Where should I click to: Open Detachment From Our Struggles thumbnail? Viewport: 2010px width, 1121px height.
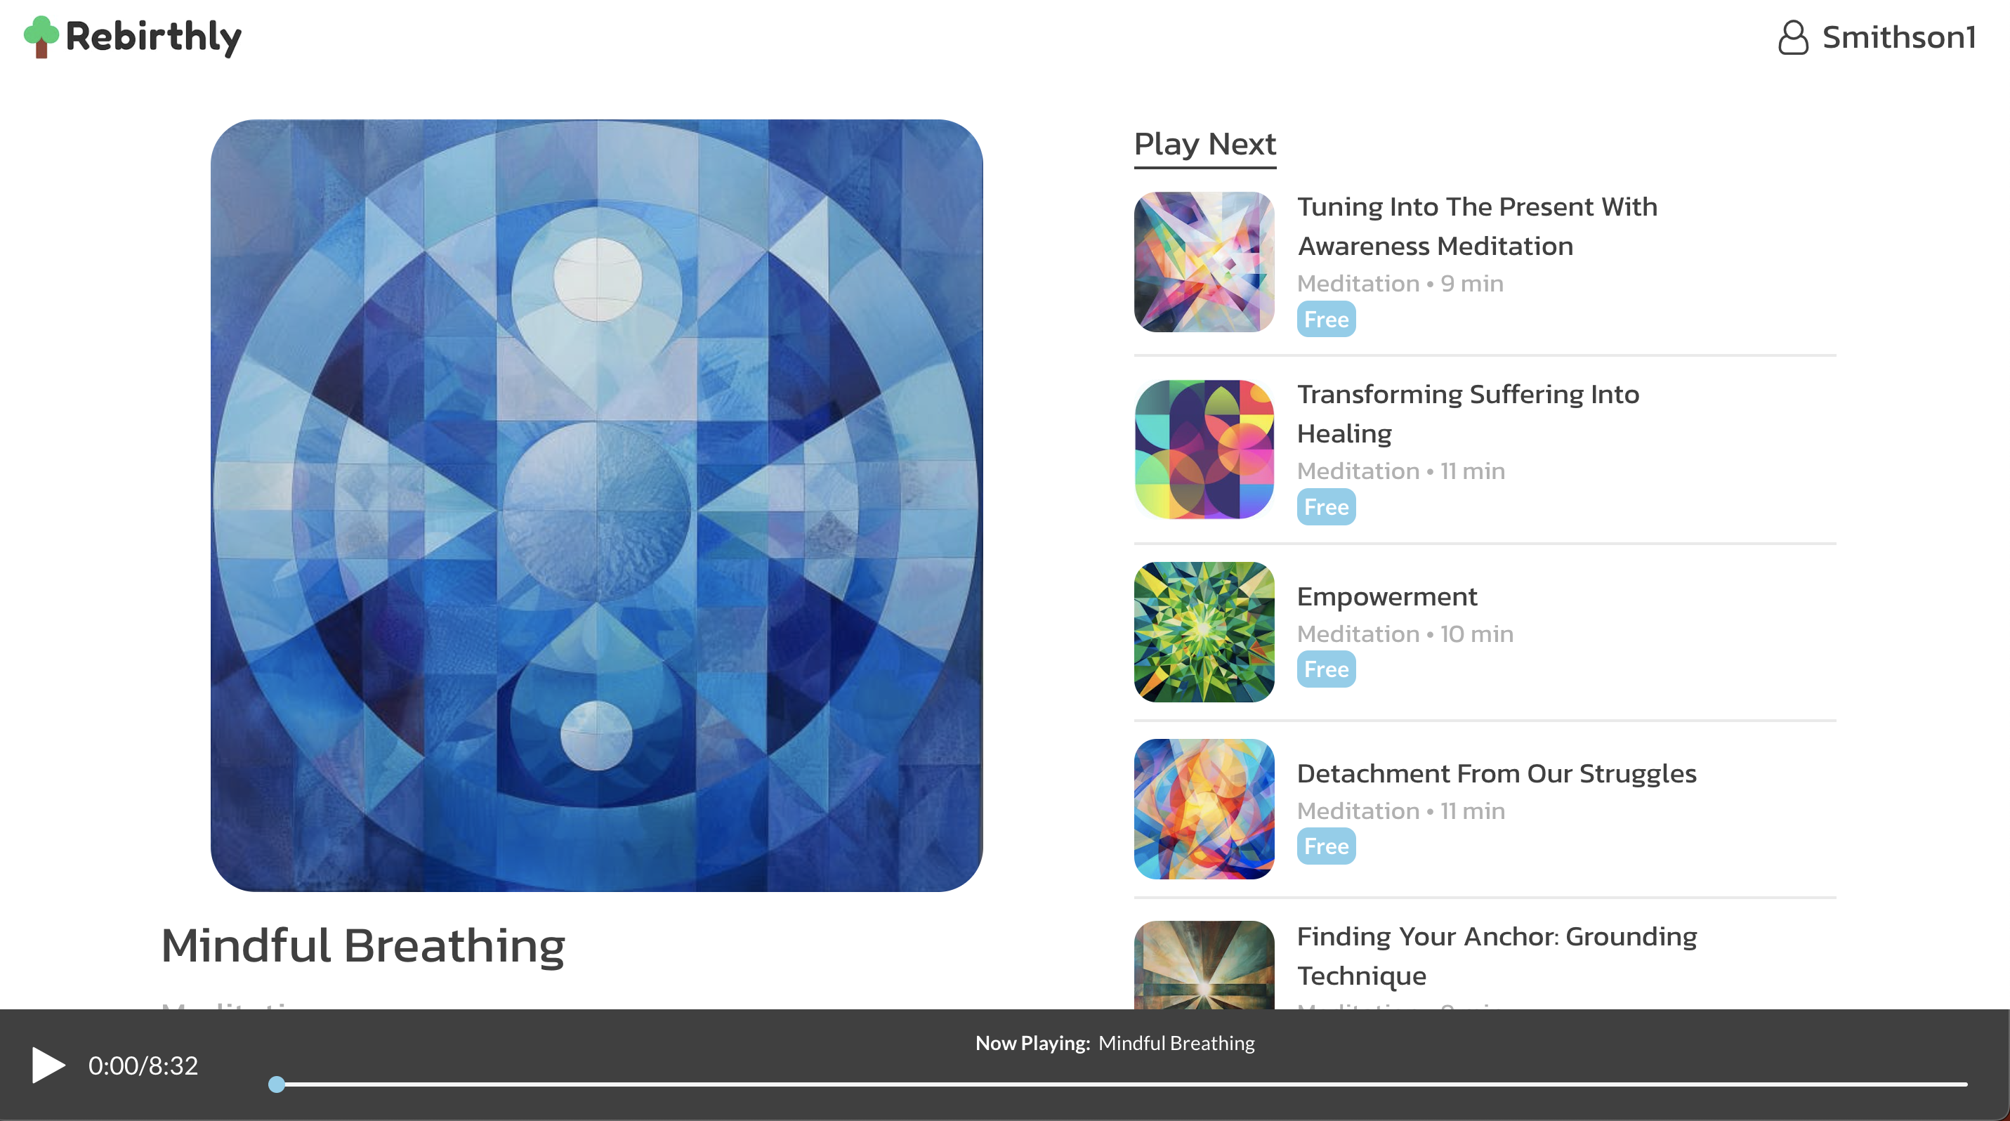click(1204, 809)
